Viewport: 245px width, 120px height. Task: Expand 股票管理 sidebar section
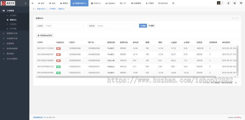pyautogui.click(x=15, y=43)
